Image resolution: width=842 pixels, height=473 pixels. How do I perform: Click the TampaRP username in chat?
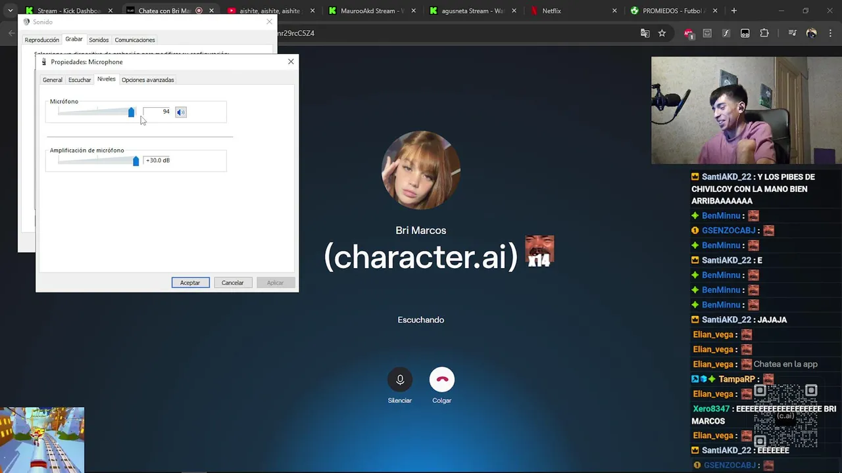tap(737, 379)
